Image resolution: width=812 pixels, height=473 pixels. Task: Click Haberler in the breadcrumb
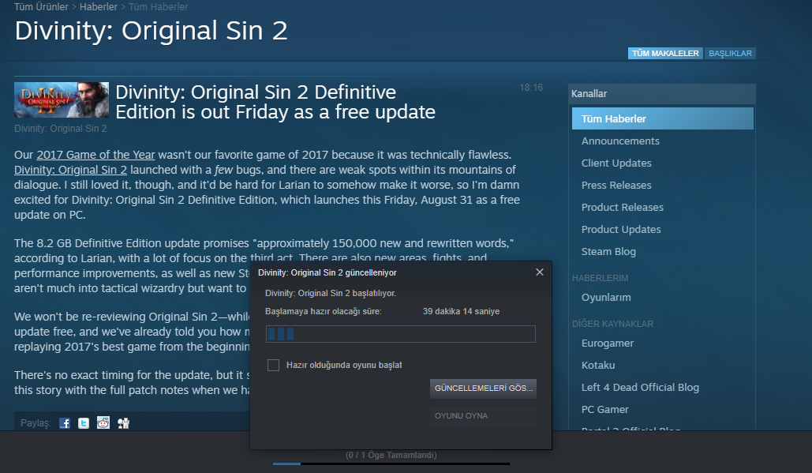[x=99, y=7]
